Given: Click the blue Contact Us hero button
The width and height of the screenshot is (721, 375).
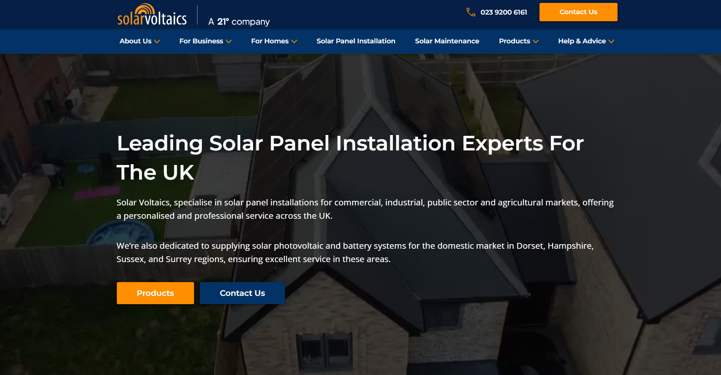Looking at the screenshot, I should (x=242, y=293).
